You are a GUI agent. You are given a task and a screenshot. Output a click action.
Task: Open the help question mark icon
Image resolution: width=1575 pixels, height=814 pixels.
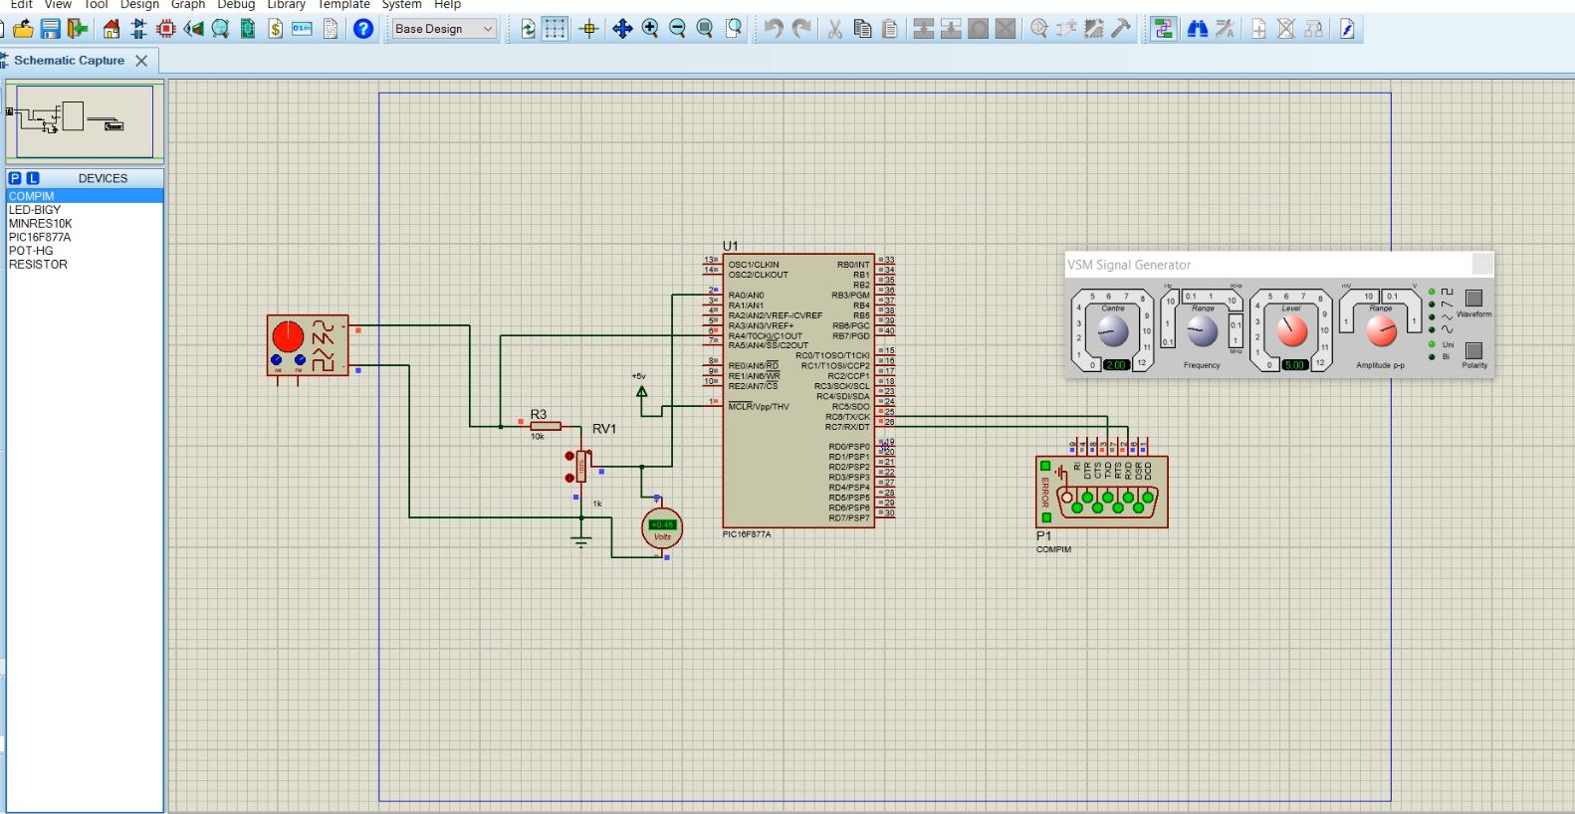[x=363, y=29]
